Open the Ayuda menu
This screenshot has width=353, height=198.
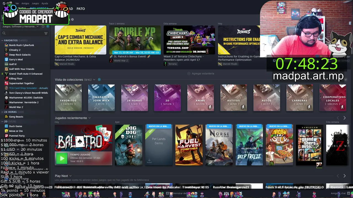45,3
